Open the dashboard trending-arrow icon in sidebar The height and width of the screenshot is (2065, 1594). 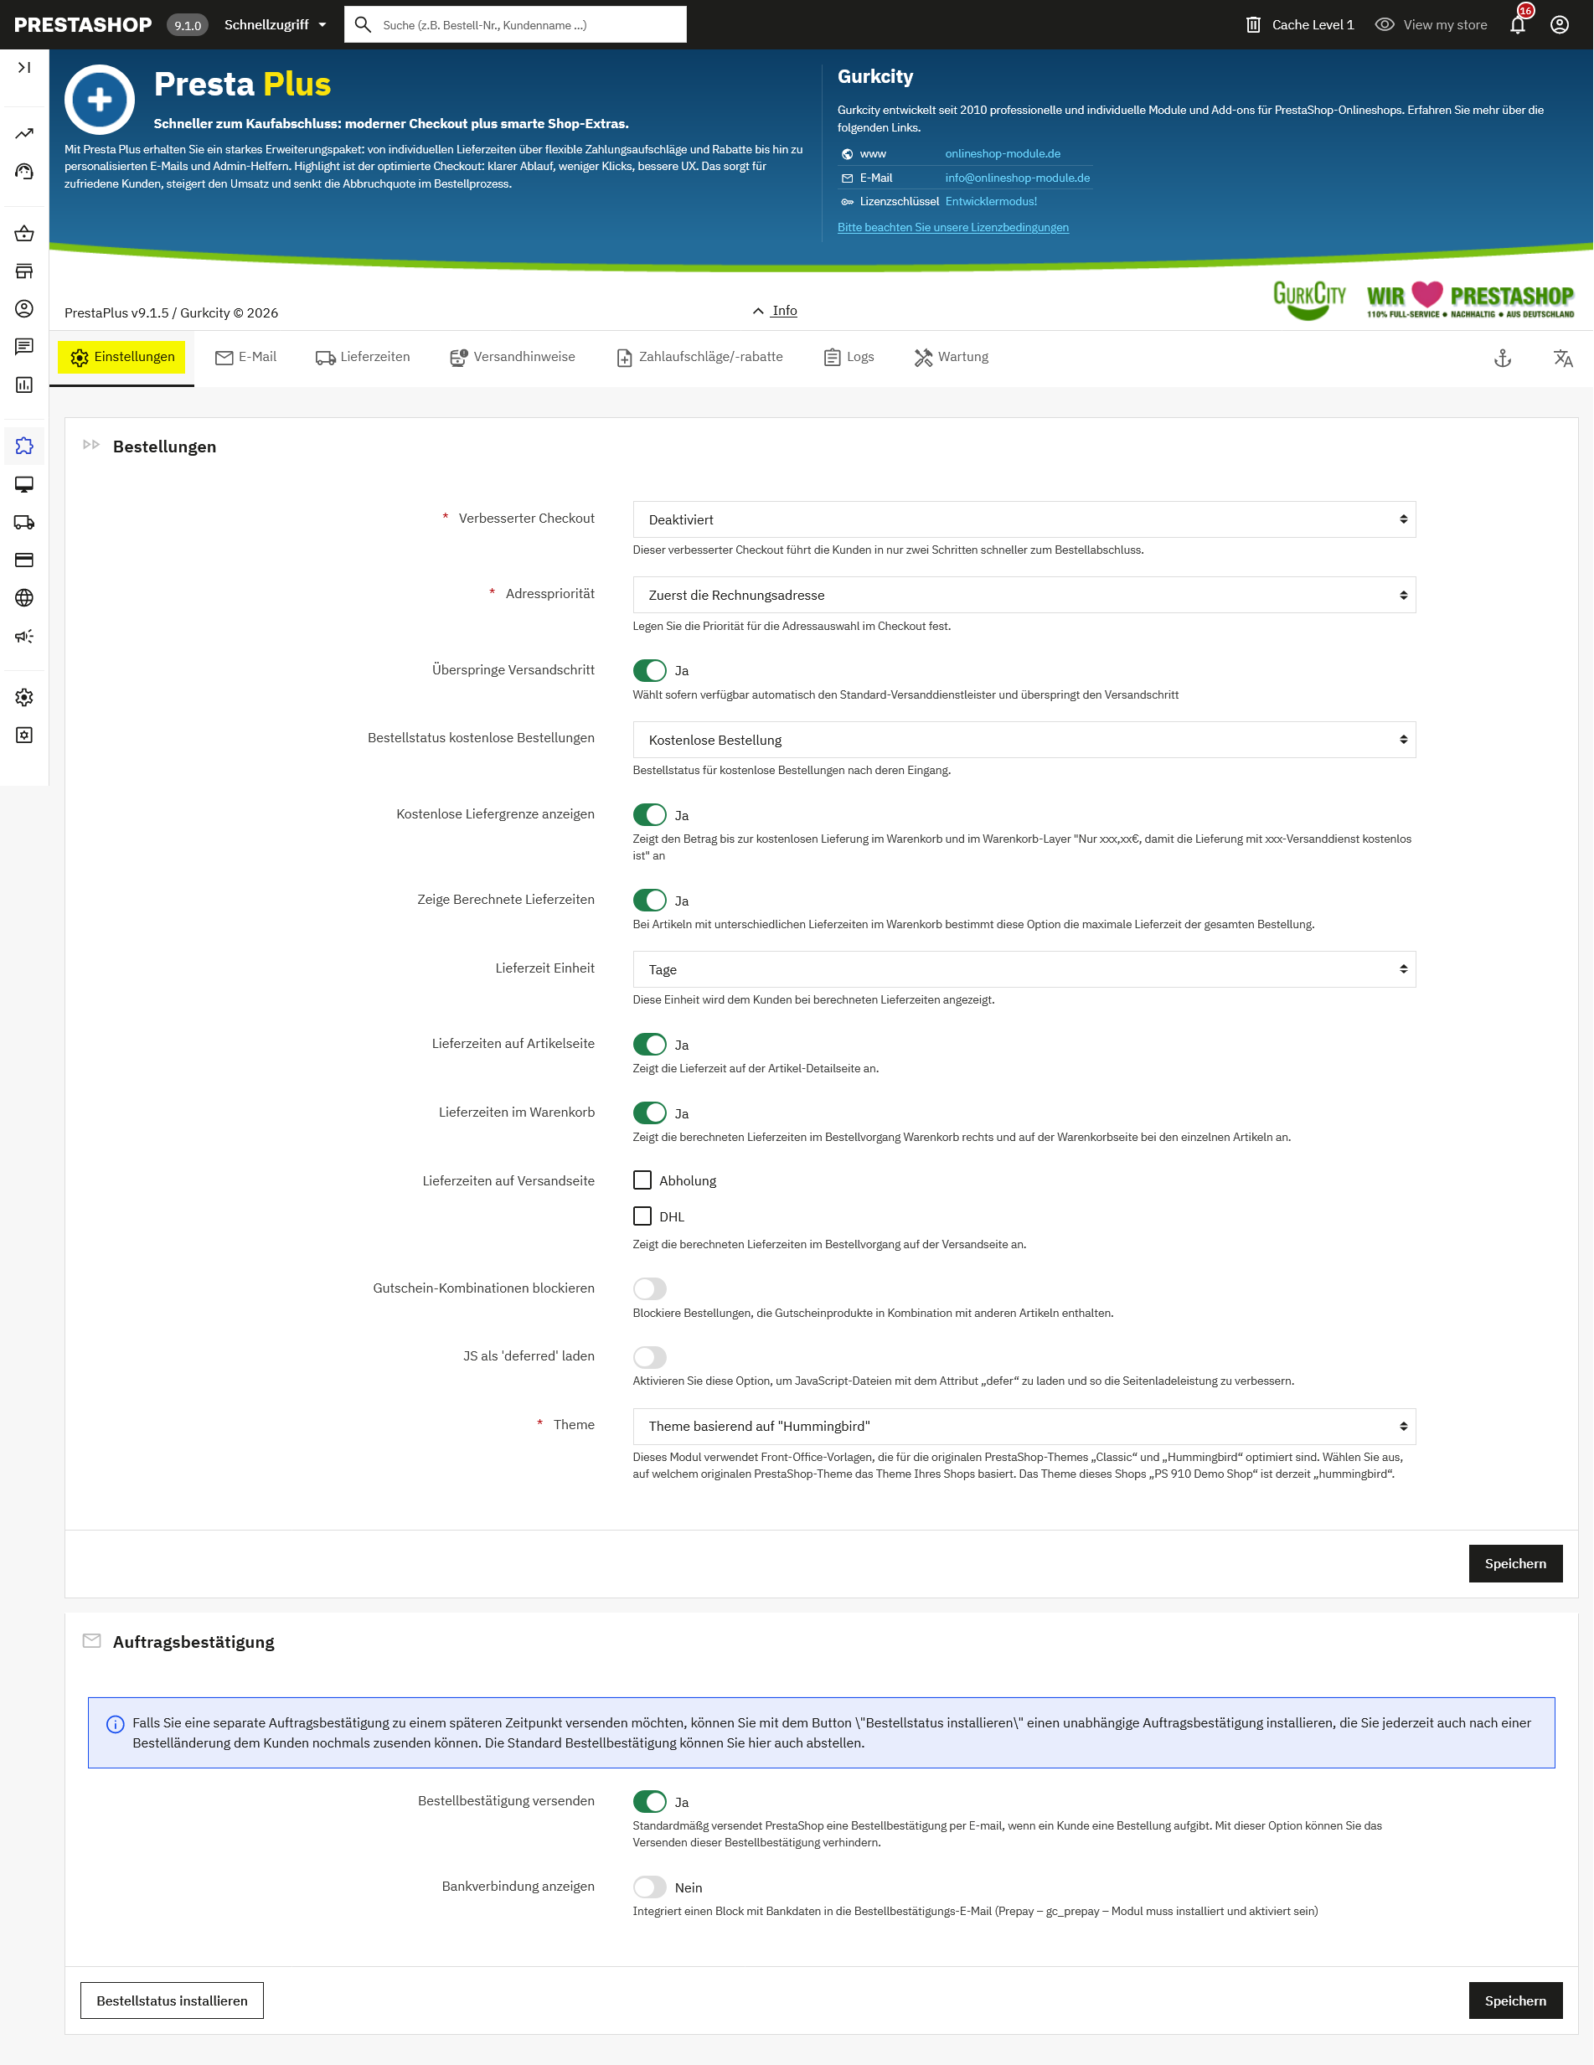(24, 133)
